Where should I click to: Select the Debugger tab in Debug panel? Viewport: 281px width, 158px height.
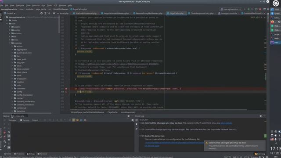(13, 120)
